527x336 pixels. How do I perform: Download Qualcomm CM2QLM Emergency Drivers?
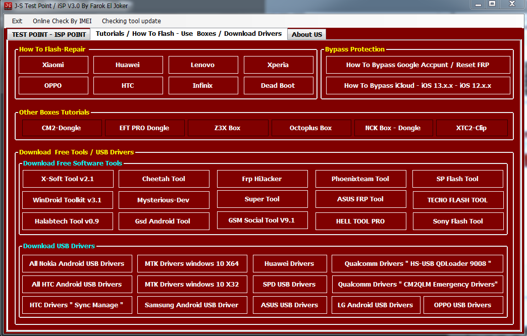(417, 284)
